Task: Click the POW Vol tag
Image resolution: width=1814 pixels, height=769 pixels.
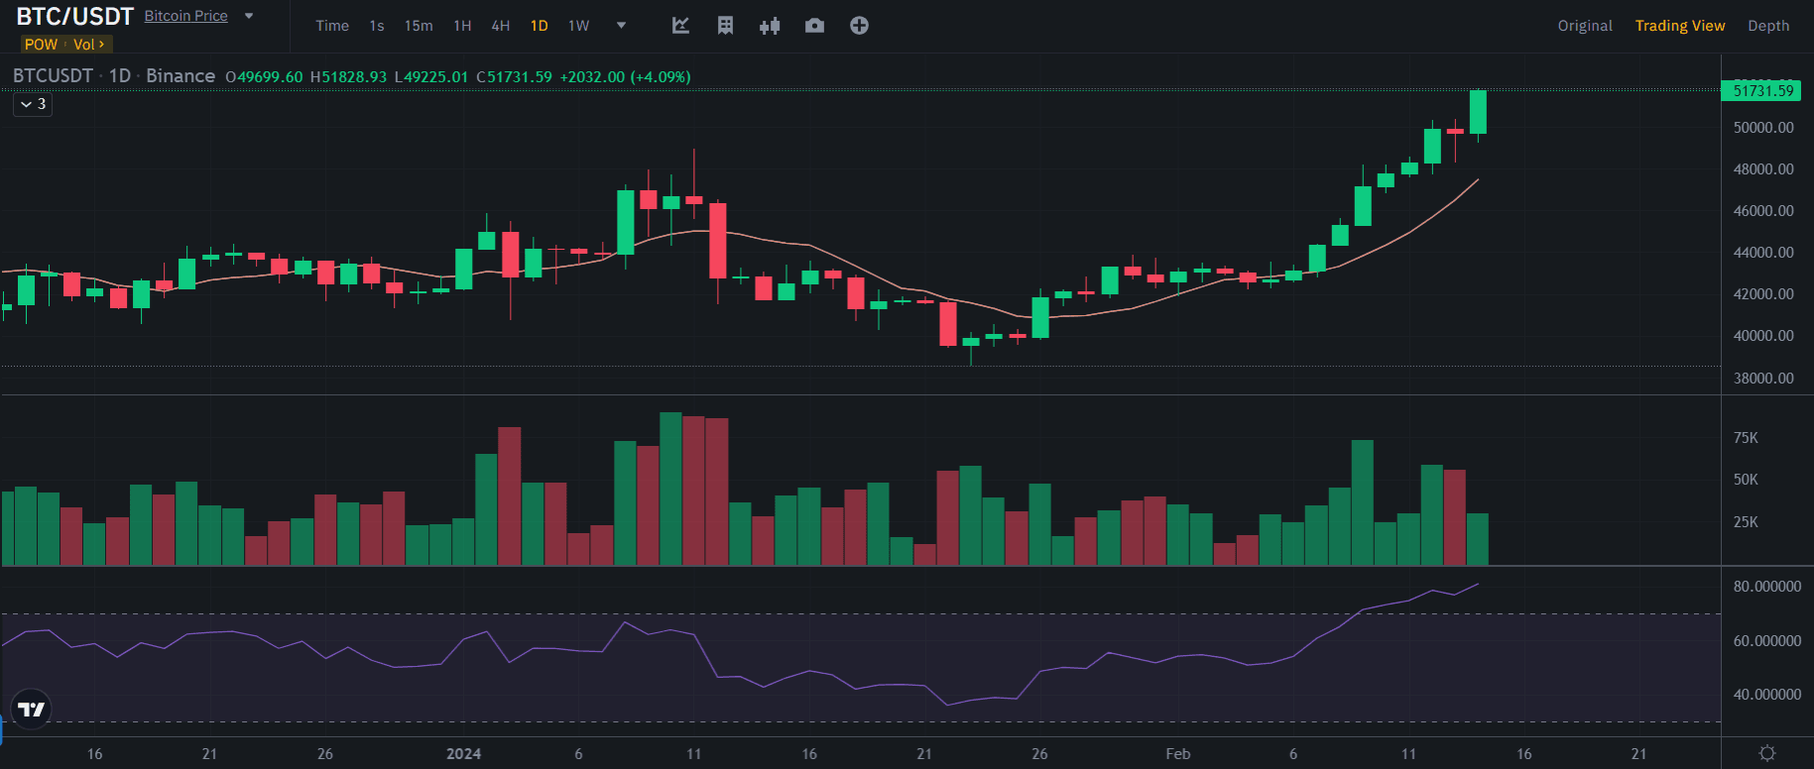Action: pos(65,45)
